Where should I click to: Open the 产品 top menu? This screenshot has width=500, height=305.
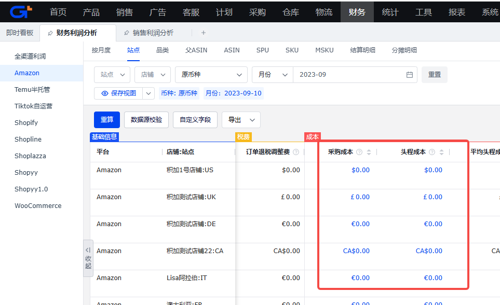coord(91,12)
